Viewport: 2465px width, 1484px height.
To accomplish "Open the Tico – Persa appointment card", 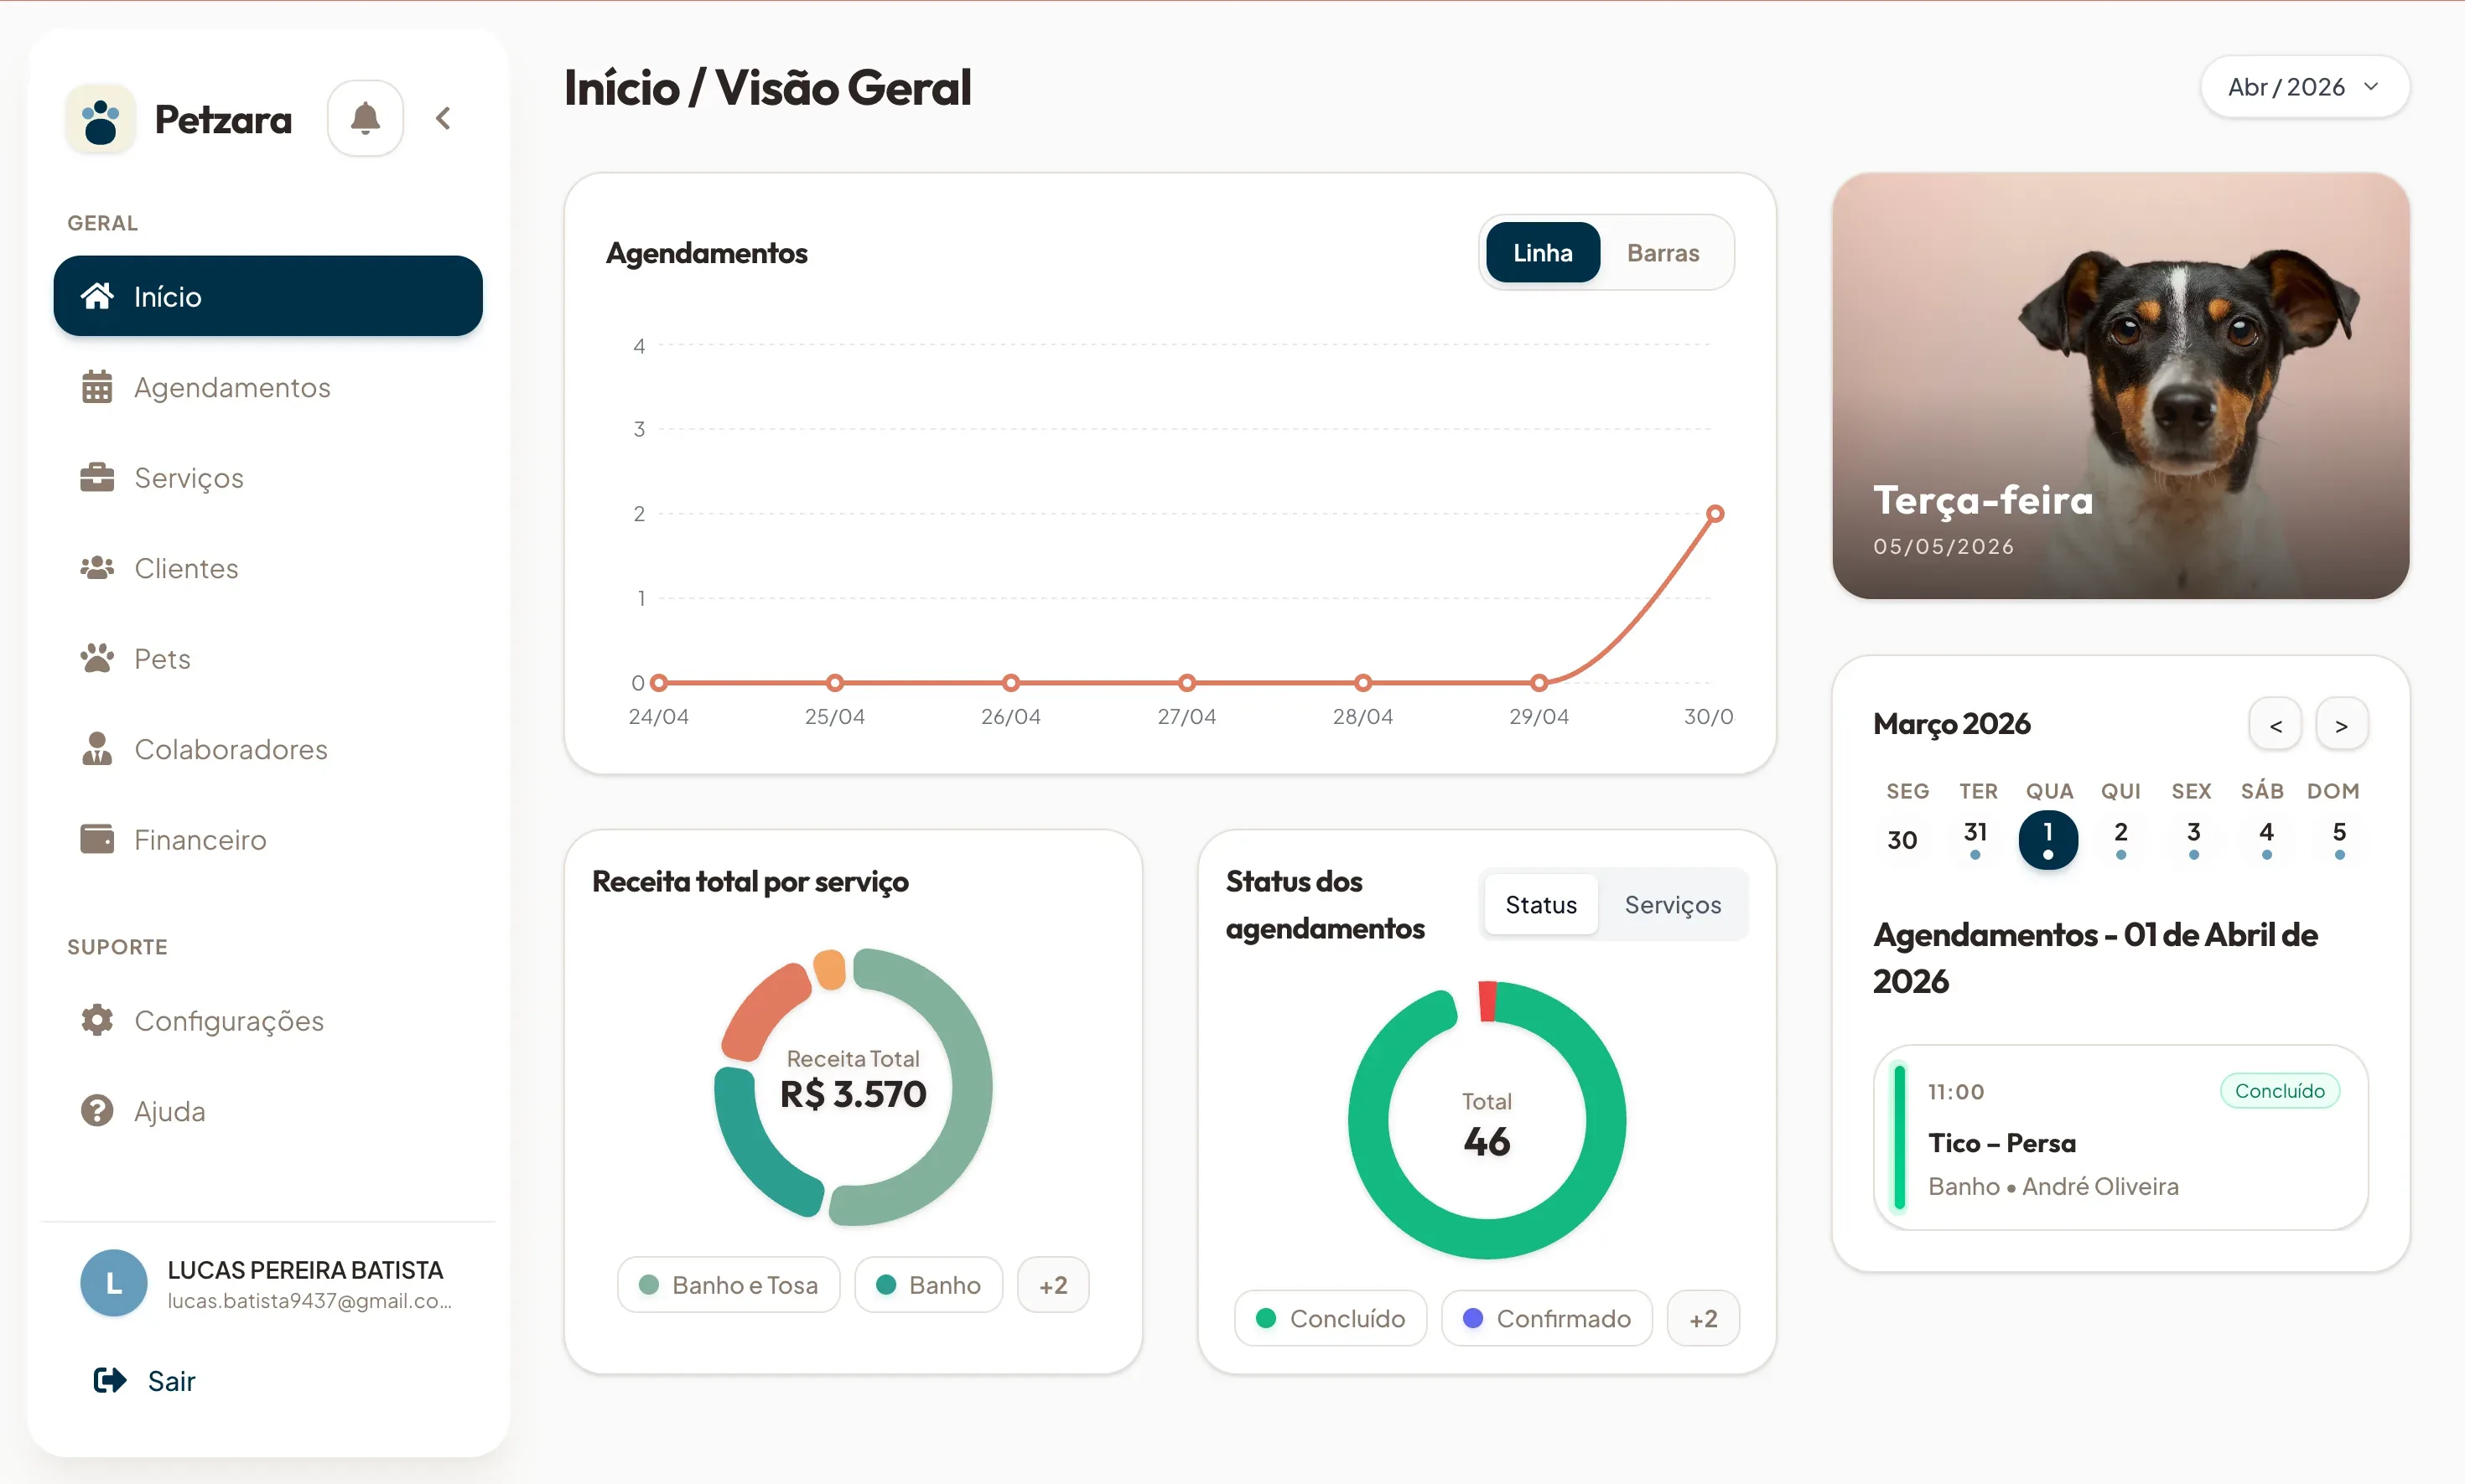I will click(x=2120, y=1137).
